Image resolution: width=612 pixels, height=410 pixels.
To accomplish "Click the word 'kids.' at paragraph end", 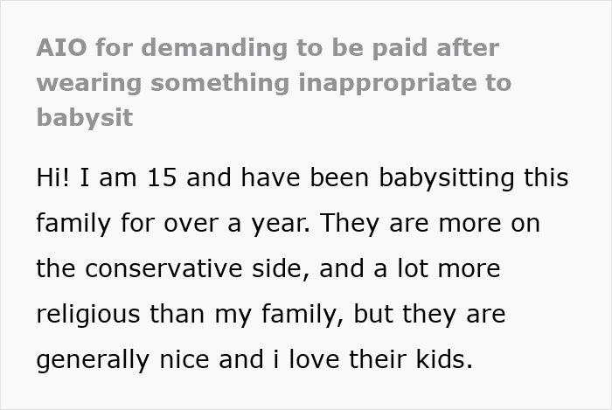I will 444,359.
